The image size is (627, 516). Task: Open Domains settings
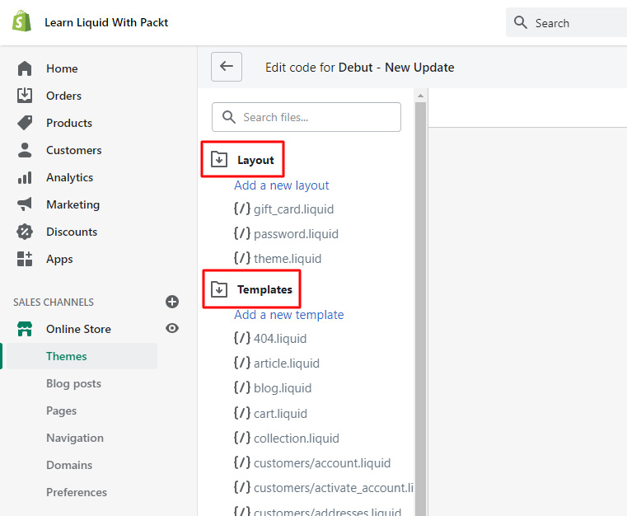[69, 465]
